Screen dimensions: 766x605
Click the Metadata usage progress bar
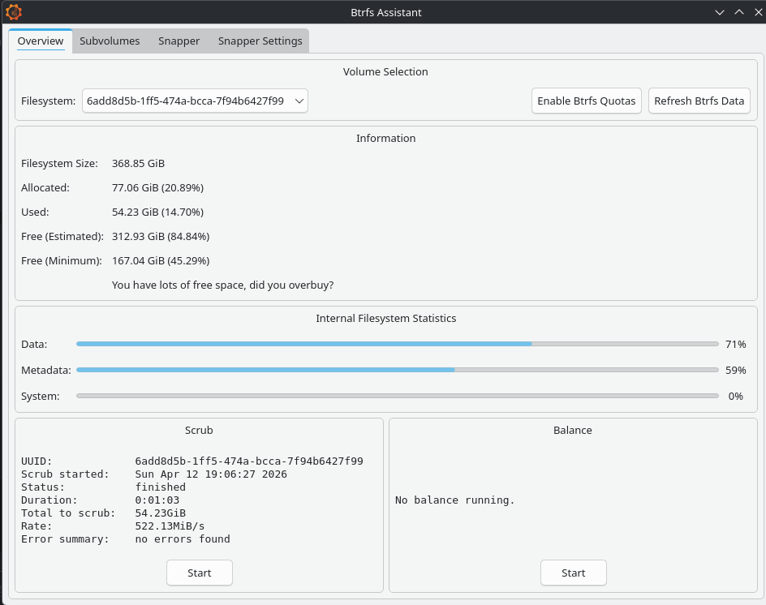coord(397,370)
